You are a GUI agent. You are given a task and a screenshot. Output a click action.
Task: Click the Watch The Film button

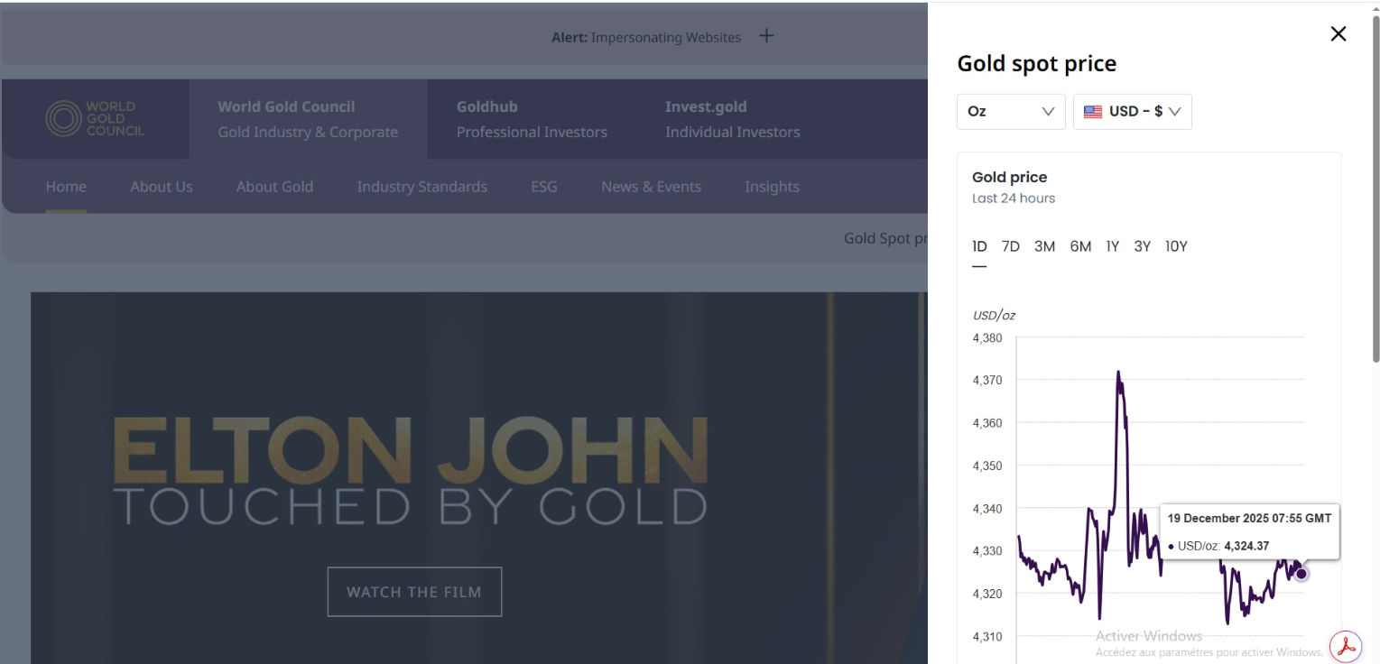coord(414,592)
